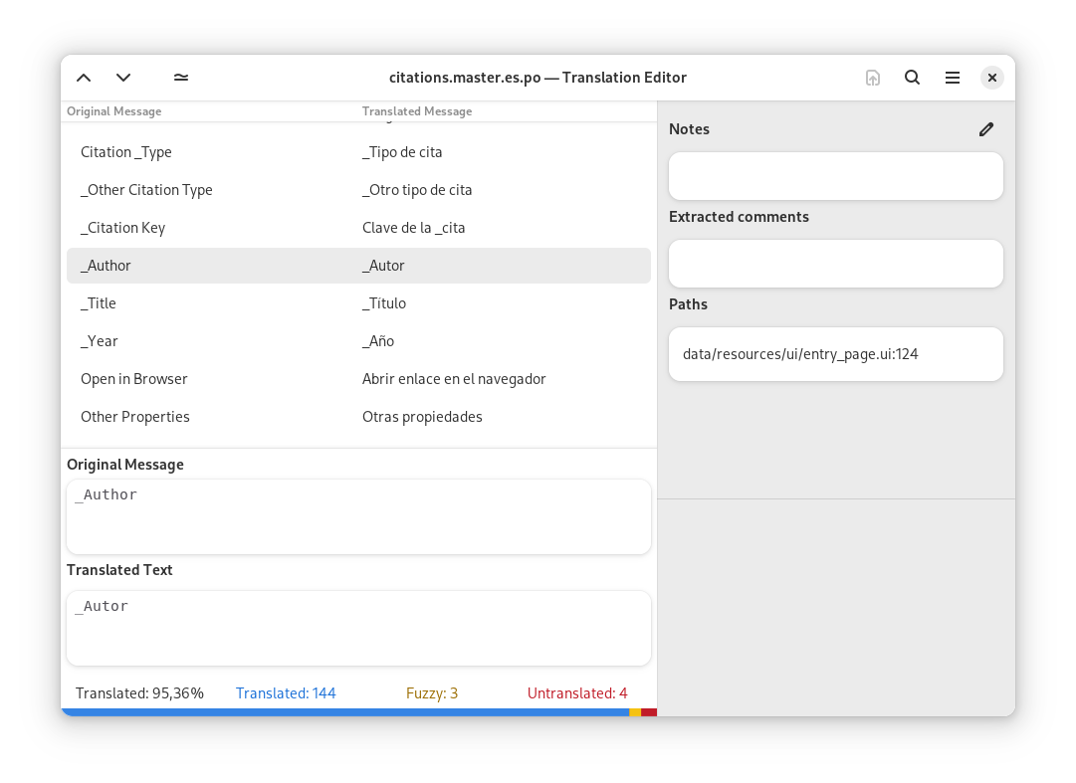Go to the previous message arrow
Screen dimensions: 1076x783
(x=84, y=78)
